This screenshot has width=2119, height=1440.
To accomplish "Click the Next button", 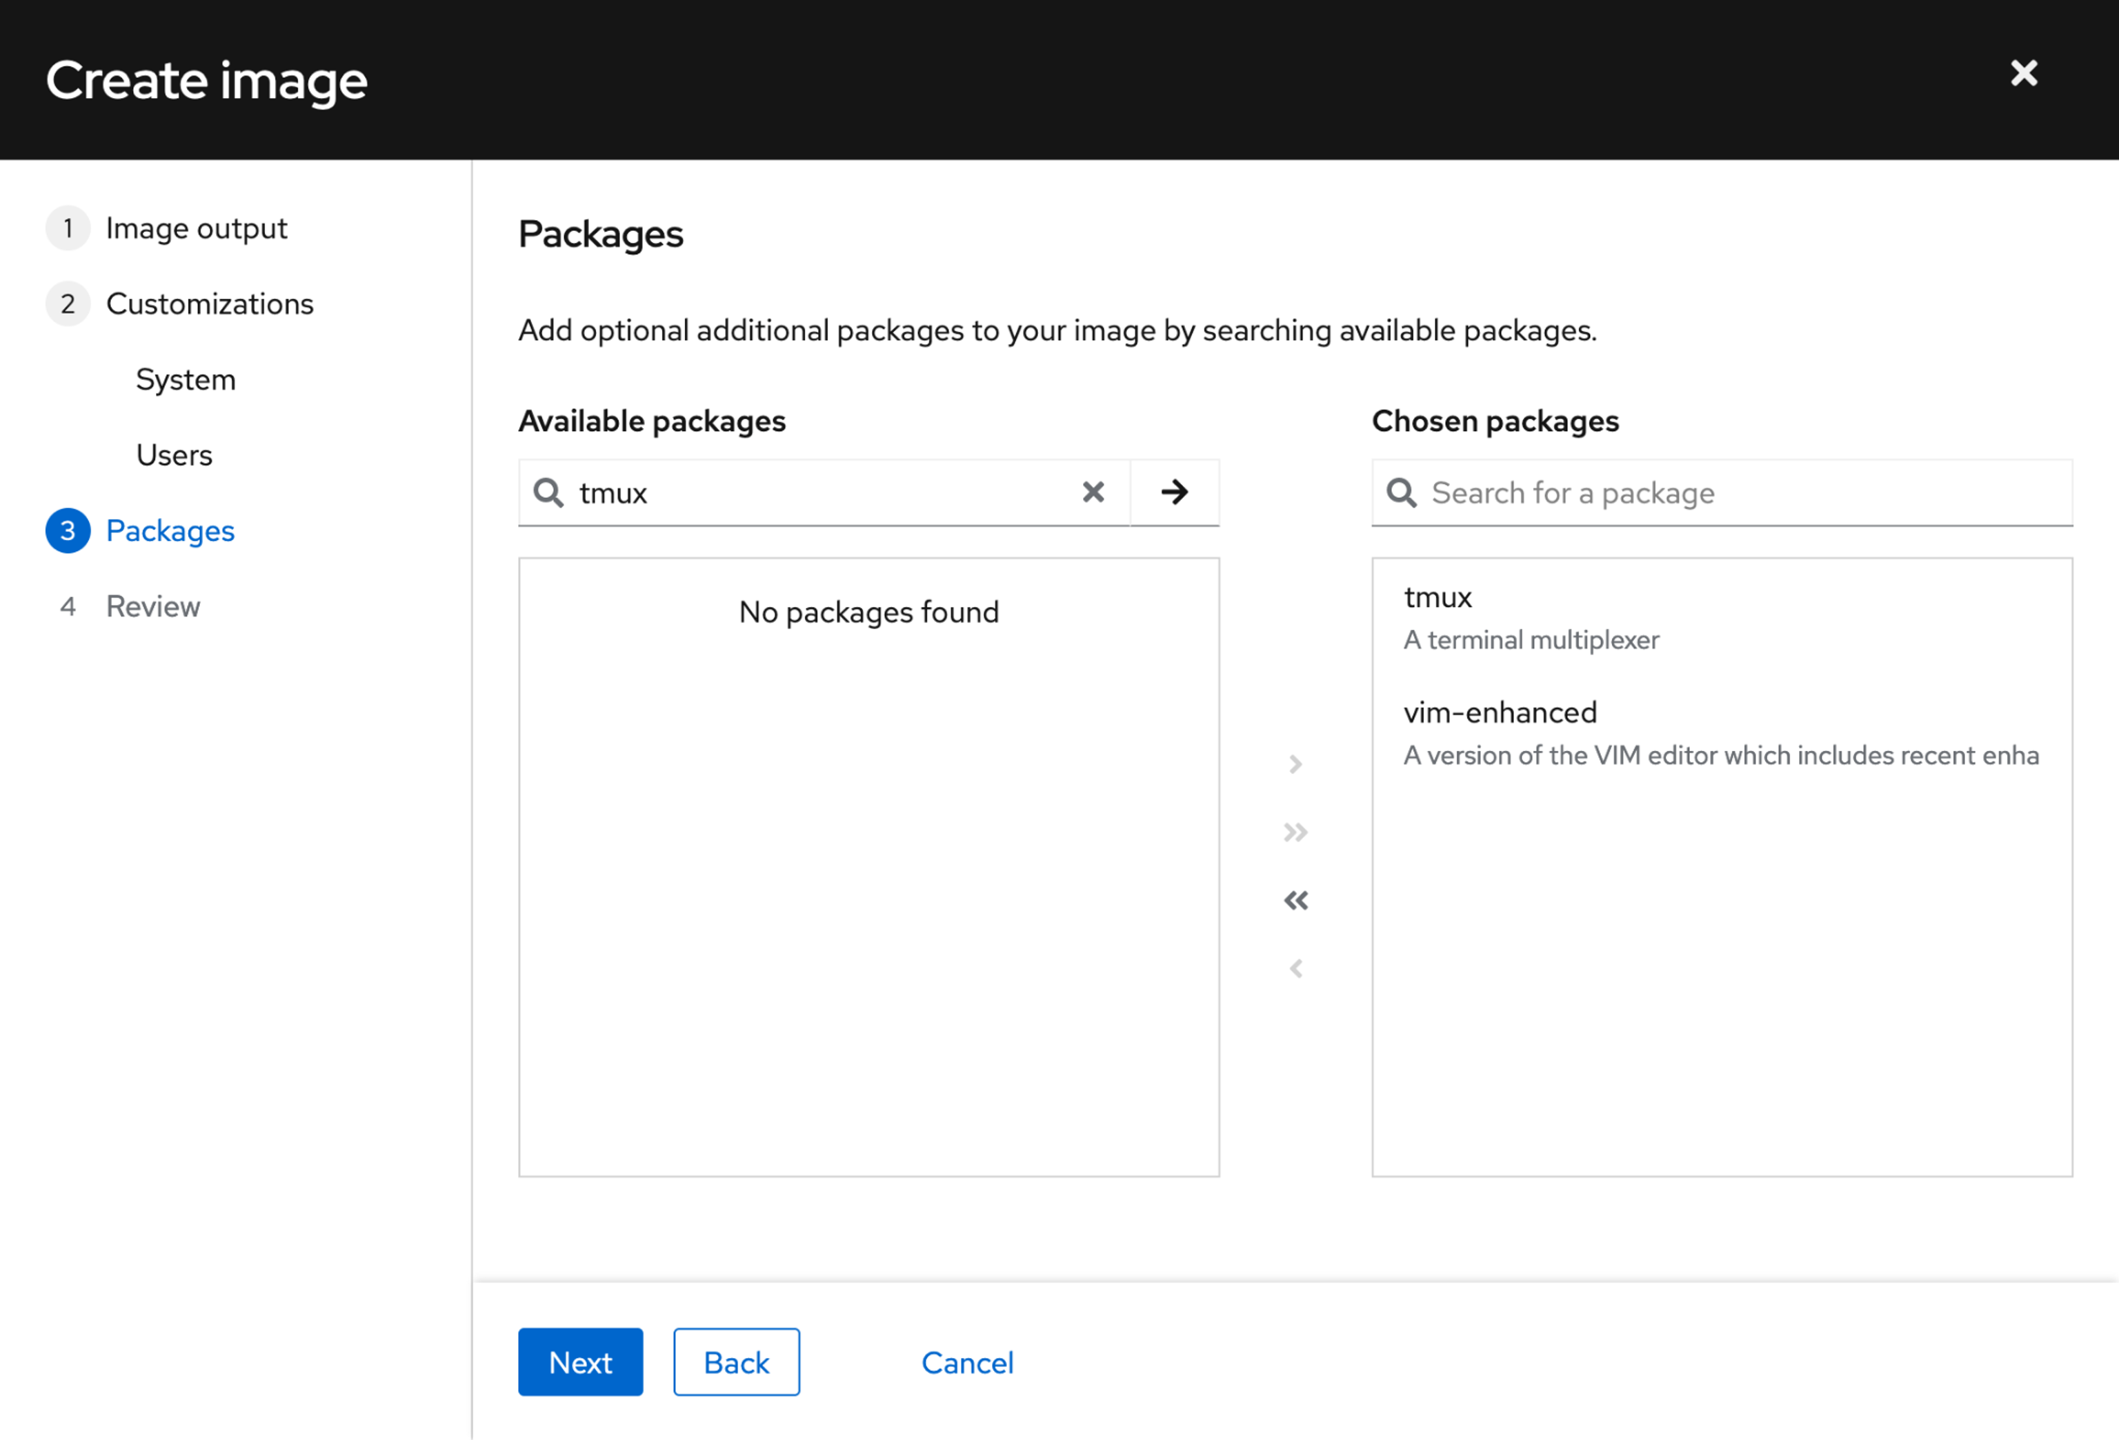I will (580, 1361).
